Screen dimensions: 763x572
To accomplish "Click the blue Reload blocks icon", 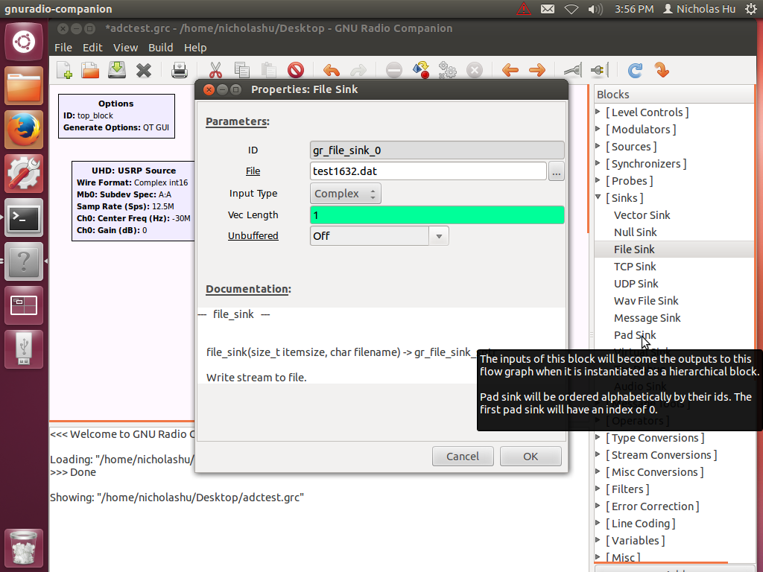I will click(x=635, y=71).
